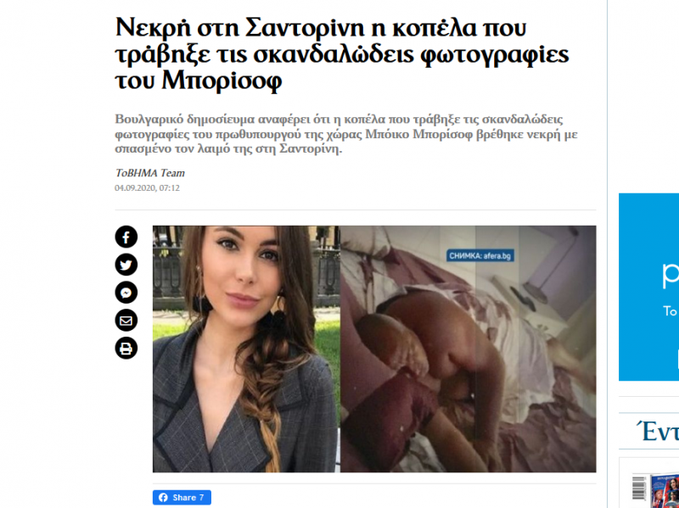Screen dimensions: 679x508
Task: Send article through the Messenger icon
Action: click(x=126, y=293)
